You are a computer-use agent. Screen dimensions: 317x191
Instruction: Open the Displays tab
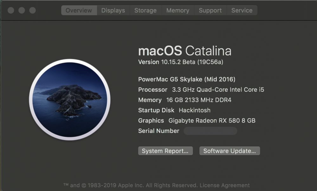113,10
